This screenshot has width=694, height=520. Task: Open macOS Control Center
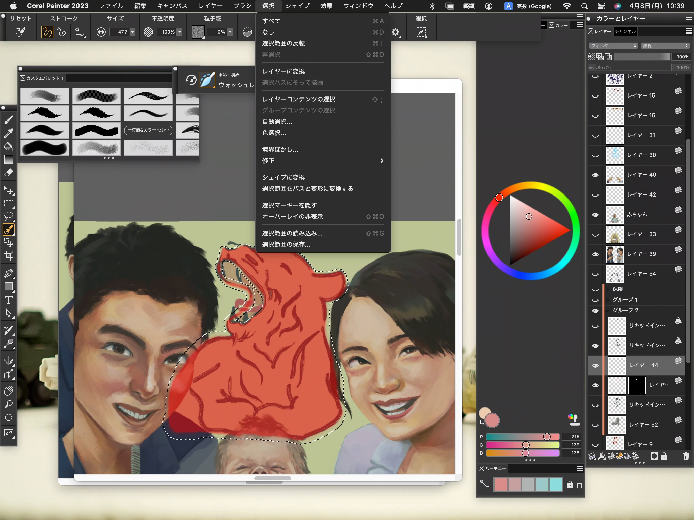pyautogui.click(x=601, y=6)
